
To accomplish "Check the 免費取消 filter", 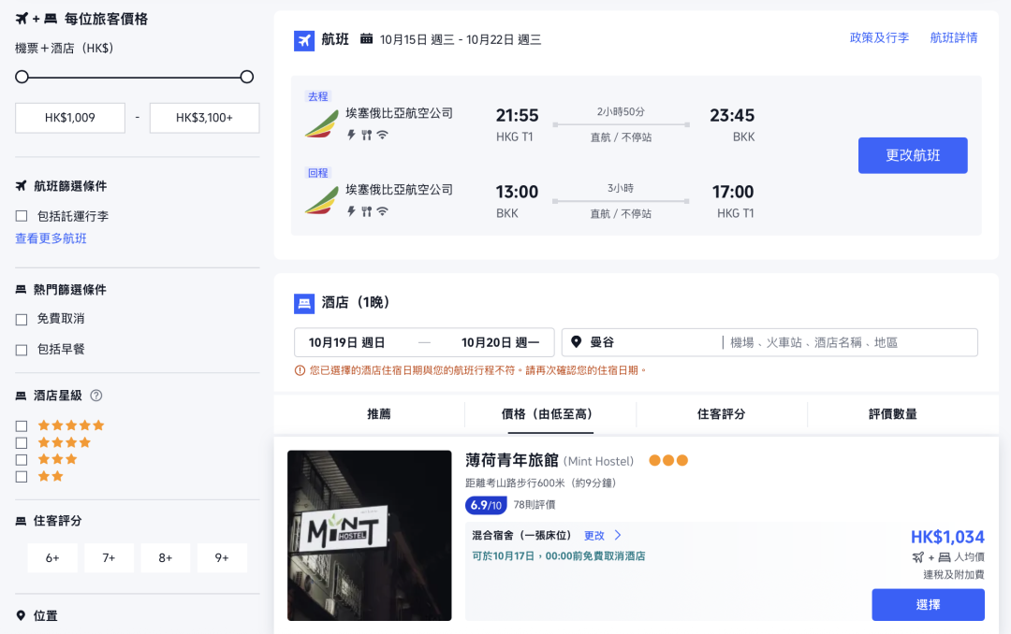I will tap(22, 319).
